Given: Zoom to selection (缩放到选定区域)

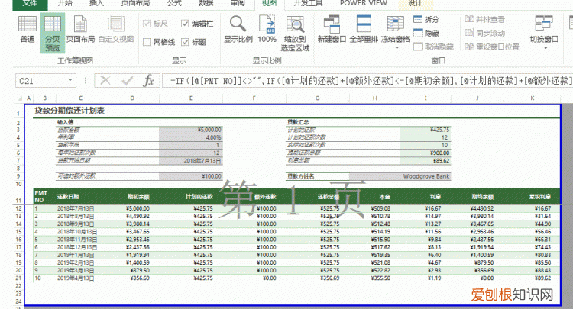Looking at the screenshot, I should click(295, 34).
